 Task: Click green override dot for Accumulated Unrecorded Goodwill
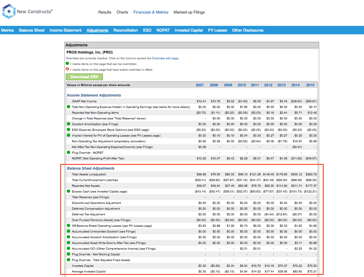(68, 231)
